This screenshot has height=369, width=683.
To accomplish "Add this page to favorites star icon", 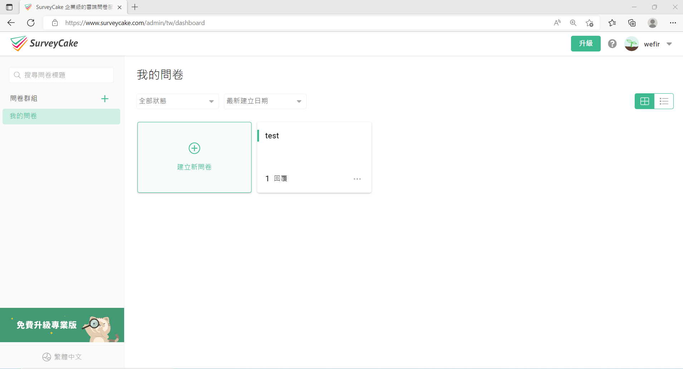I will (590, 23).
